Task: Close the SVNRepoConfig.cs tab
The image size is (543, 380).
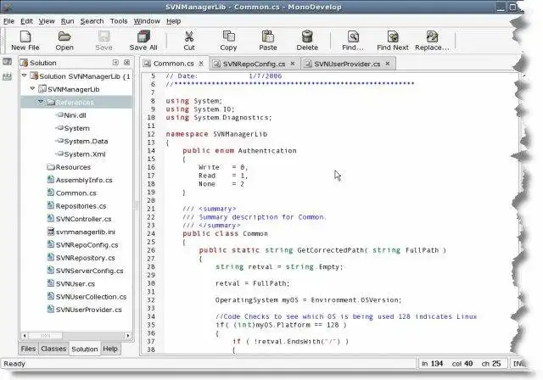Action: [293, 64]
